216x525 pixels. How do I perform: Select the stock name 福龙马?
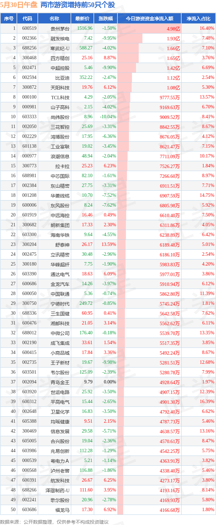click(62, 510)
